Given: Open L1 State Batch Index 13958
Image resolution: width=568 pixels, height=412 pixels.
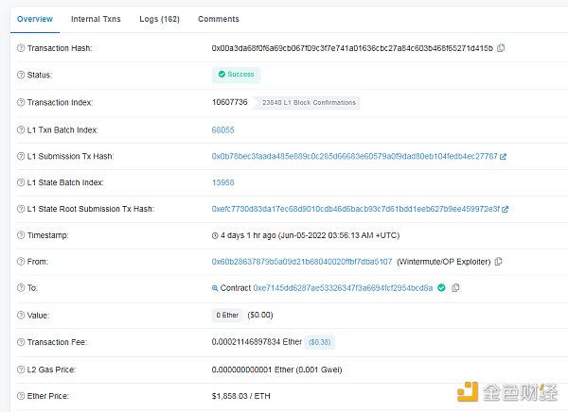Looking at the screenshot, I should pos(222,182).
